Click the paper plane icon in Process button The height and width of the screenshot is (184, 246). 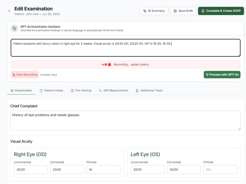tap(207, 74)
